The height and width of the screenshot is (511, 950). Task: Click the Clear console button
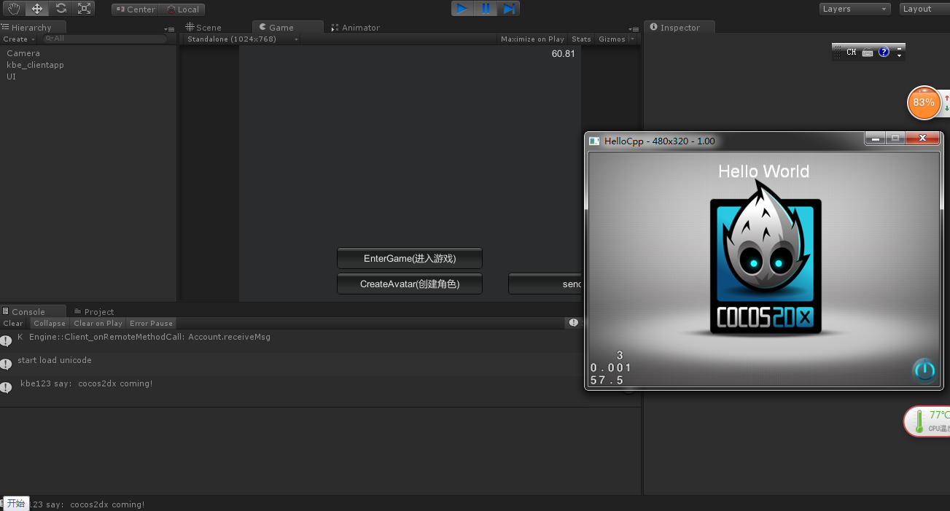(x=13, y=323)
